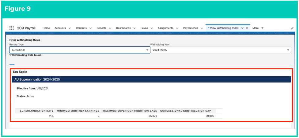This screenshot has height=138, width=299.
Task: Click the SUPERANNUATION RATE column header
Action: click(37, 111)
